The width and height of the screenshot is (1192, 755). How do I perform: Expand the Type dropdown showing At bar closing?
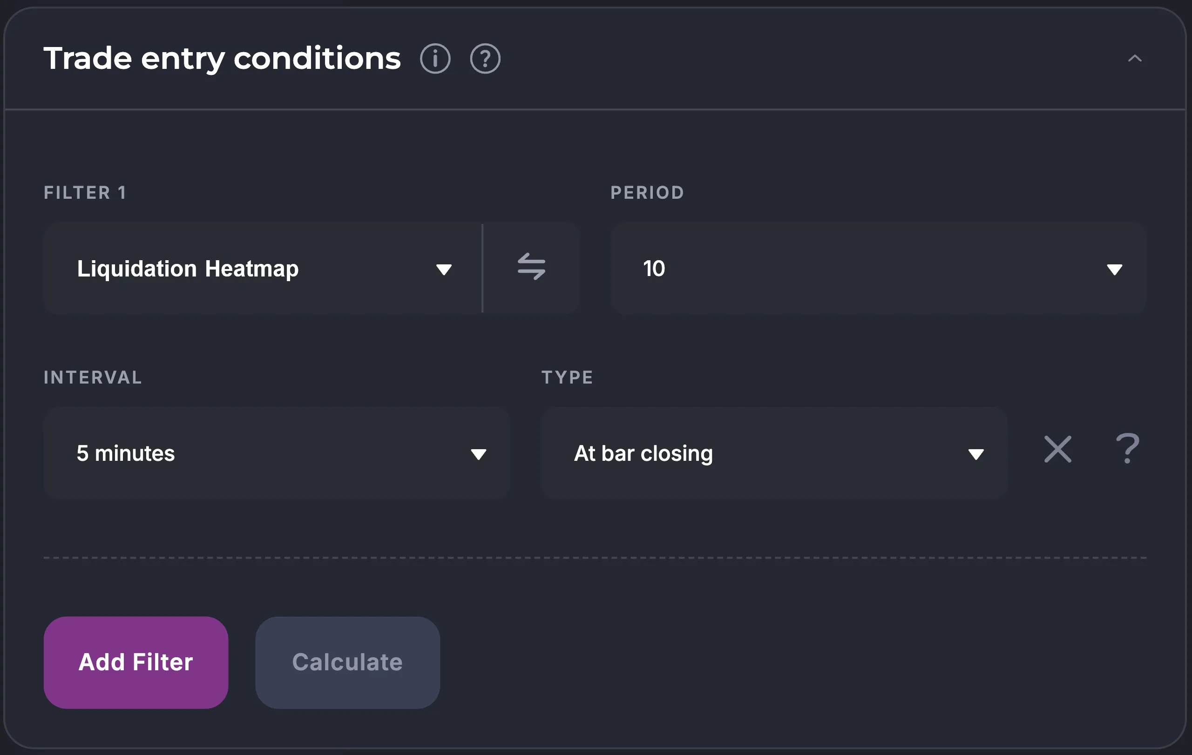(x=775, y=453)
